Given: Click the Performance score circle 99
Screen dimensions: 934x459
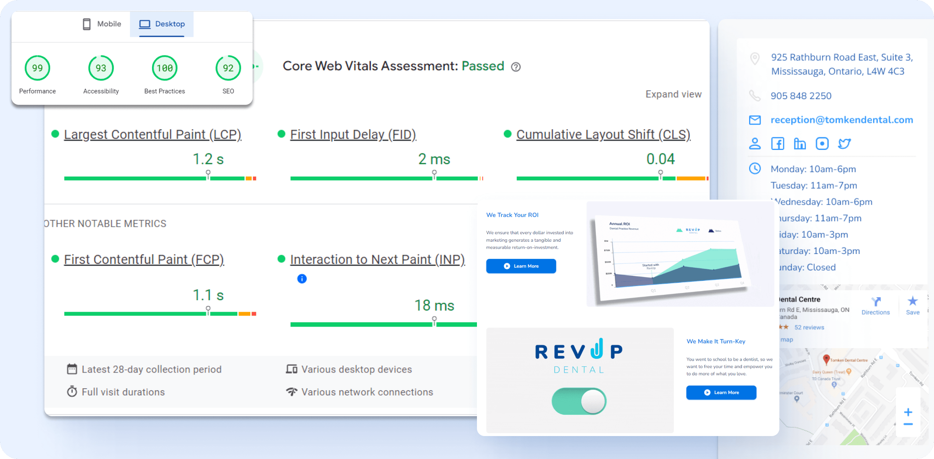Looking at the screenshot, I should [38, 68].
